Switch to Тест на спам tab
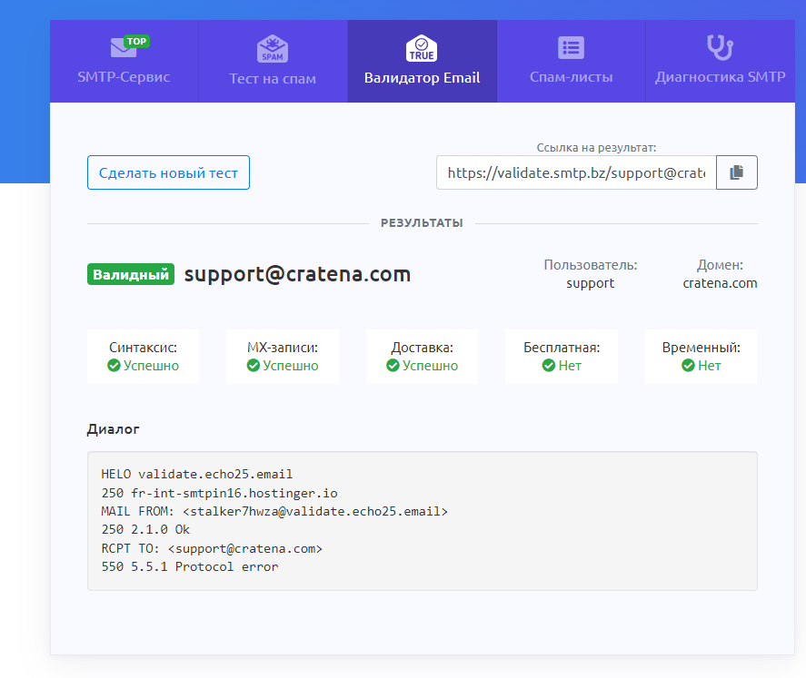Viewport: 806px width, 678px height. coord(273,78)
